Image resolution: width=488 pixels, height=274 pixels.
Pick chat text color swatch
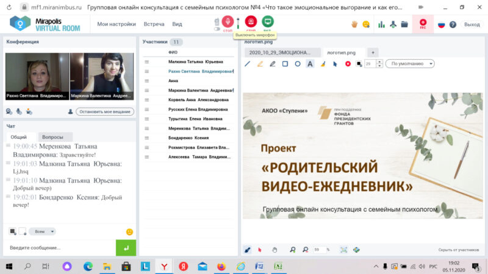pyautogui.click(x=12, y=231)
